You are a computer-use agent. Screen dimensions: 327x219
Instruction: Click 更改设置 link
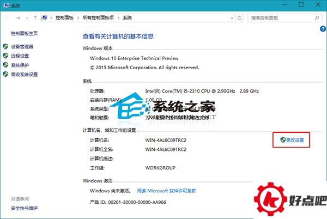click(x=295, y=140)
